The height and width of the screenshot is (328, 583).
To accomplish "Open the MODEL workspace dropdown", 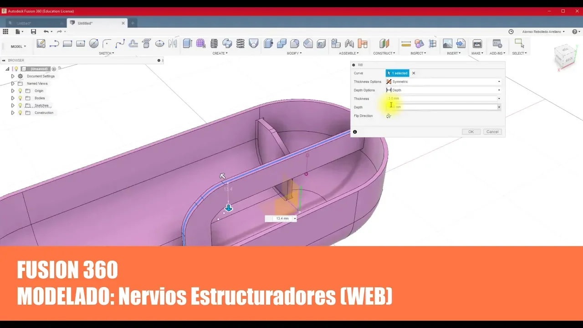I will coord(18,46).
